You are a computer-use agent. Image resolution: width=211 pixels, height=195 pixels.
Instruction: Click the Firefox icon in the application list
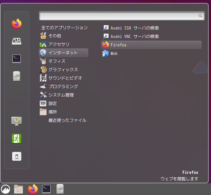106,45
